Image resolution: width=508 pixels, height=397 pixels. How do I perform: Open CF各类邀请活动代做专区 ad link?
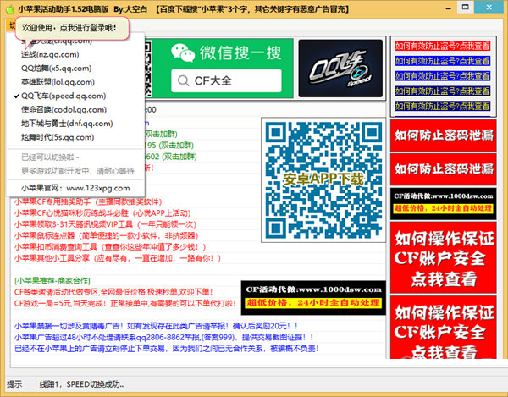(113, 292)
